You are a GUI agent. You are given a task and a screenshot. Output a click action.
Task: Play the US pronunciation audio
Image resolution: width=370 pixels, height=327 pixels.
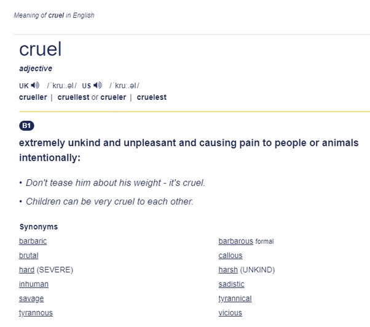click(x=98, y=85)
